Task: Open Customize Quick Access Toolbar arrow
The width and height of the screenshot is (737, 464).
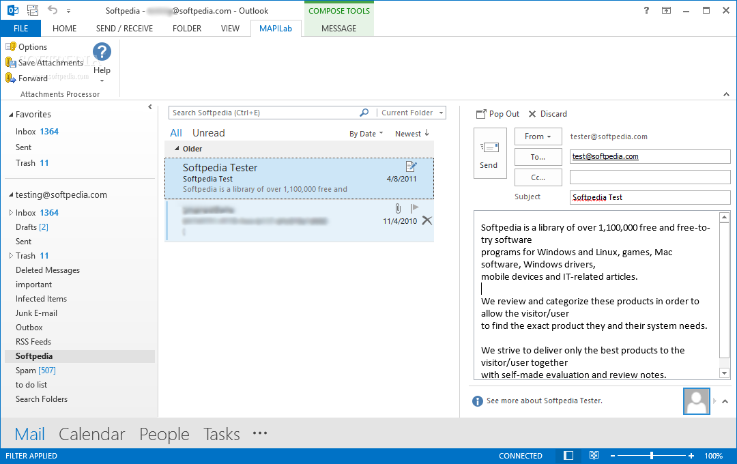Action: pos(69,10)
